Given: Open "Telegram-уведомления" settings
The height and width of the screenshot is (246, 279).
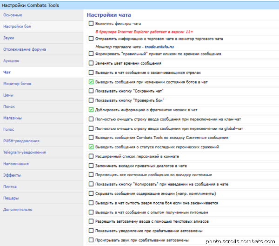Looking at the screenshot, I should 24,152.
